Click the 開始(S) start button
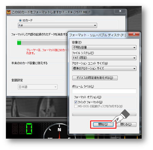 103,125
